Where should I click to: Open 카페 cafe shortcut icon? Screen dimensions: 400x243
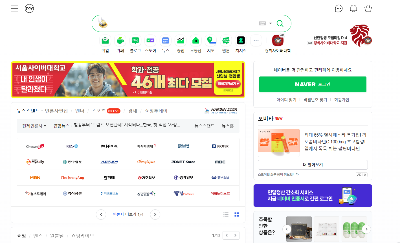coord(120,41)
